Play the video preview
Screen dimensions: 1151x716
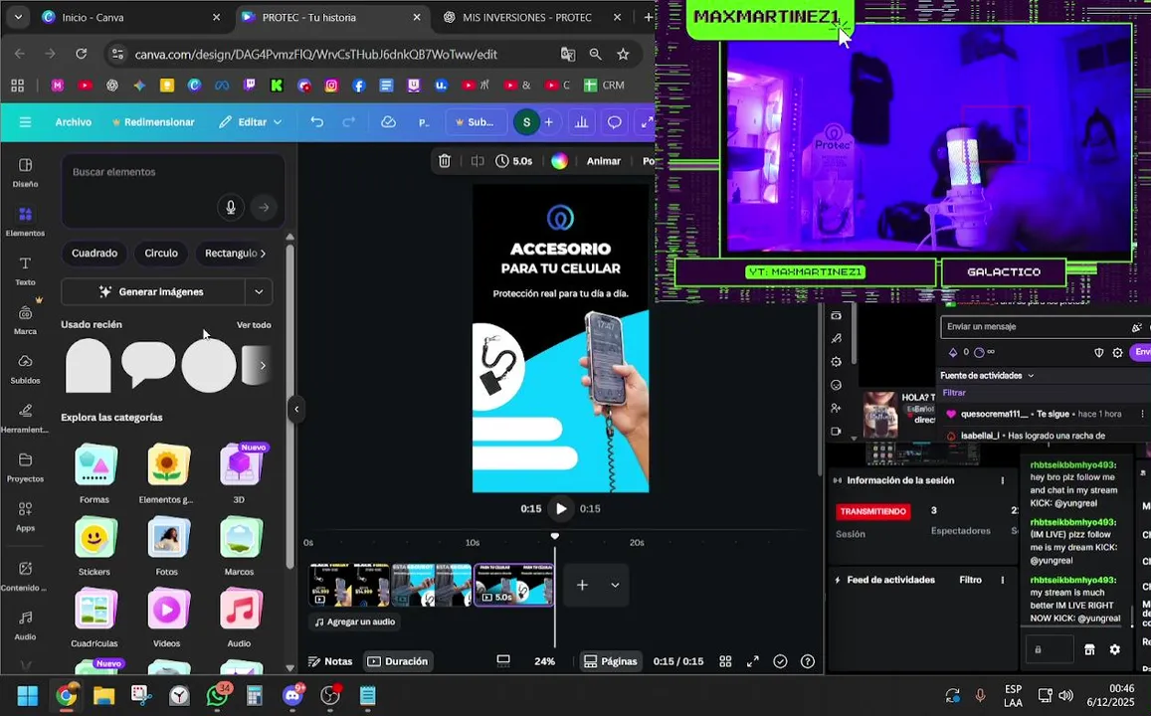point(561,508)
